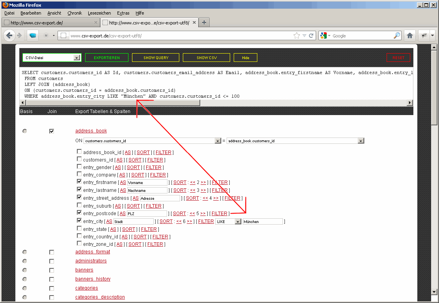Click the query box scroll right arrow
This screenshot has width=439, height=303.
410,103
